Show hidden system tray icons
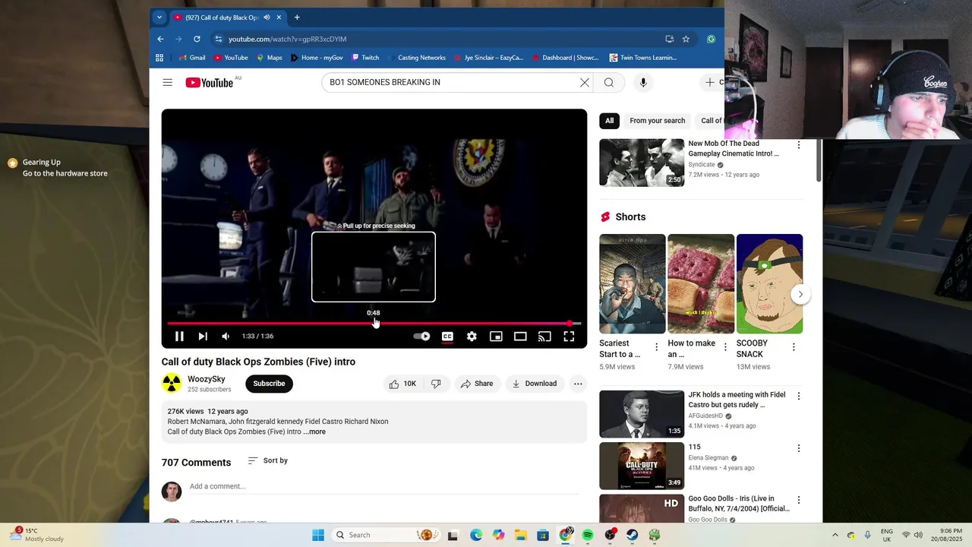The image size is (972, 547). tap(835, 535)
